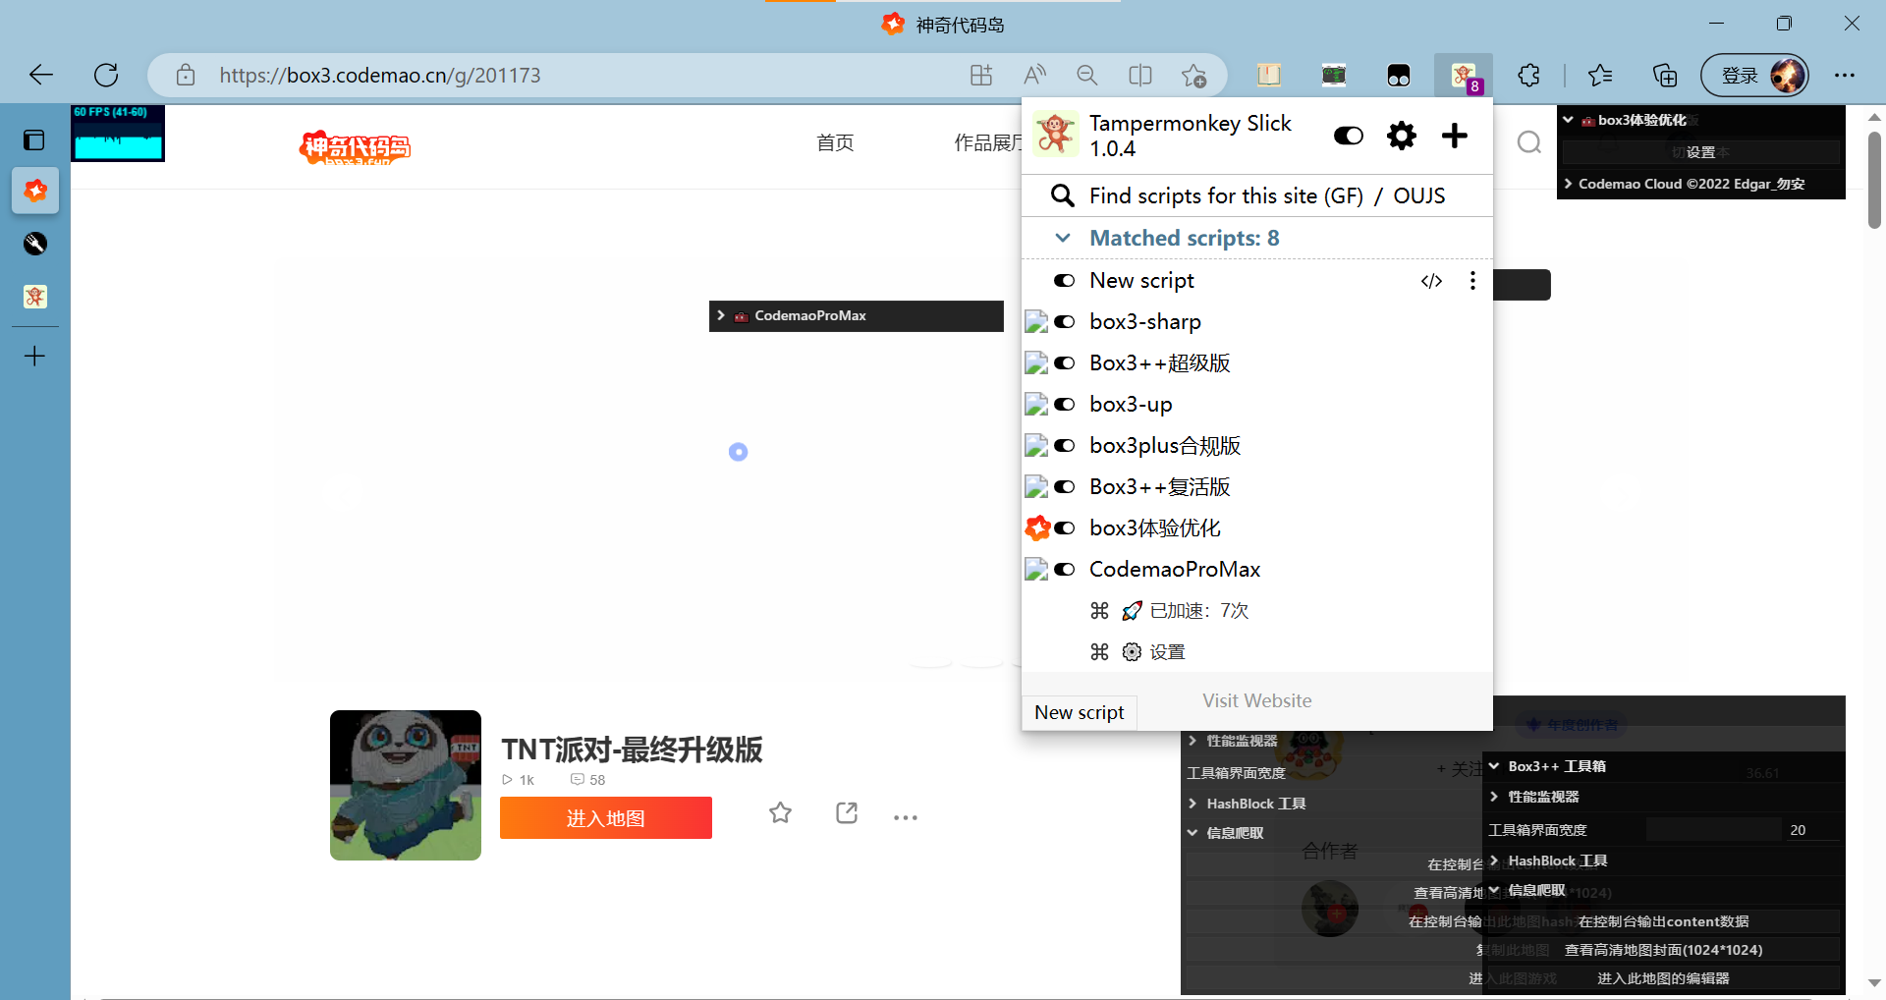Click the 设置 button under box3体验优化 panel
1886x1000 pixels.
(1700, 152)
